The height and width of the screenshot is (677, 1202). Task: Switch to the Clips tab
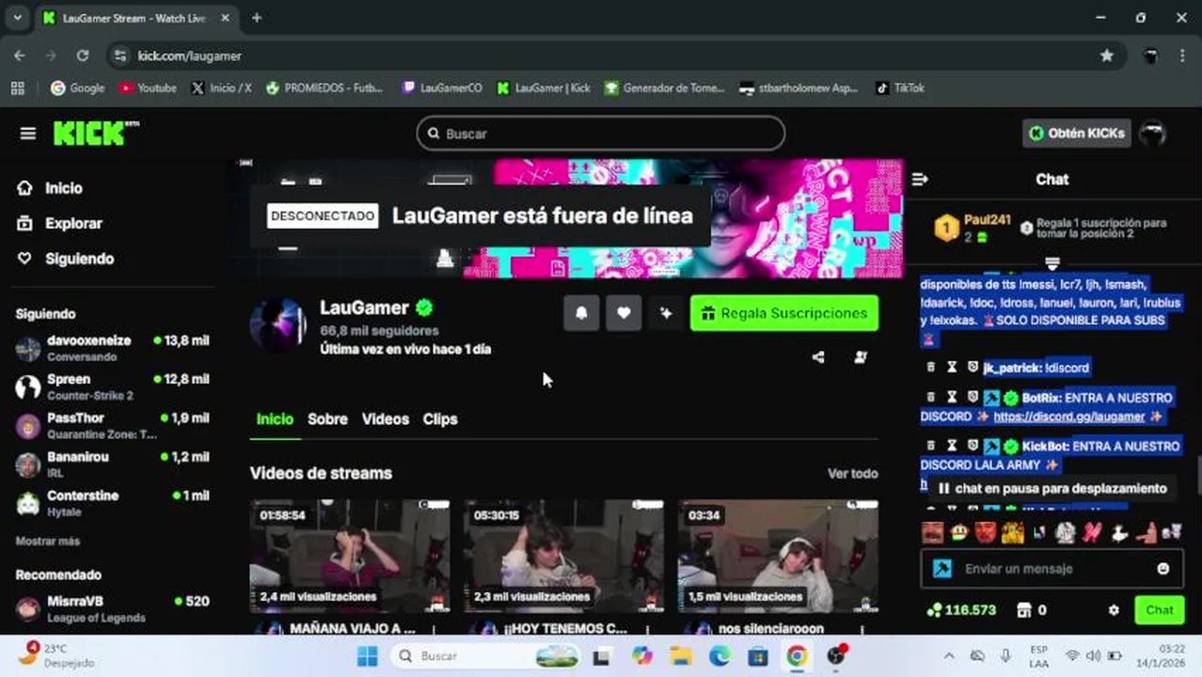(x=440, y=419)
